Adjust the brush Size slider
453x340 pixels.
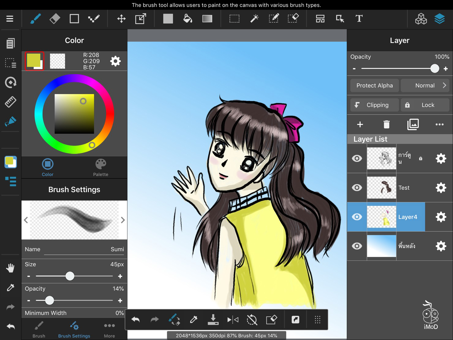tap(70, 276)
